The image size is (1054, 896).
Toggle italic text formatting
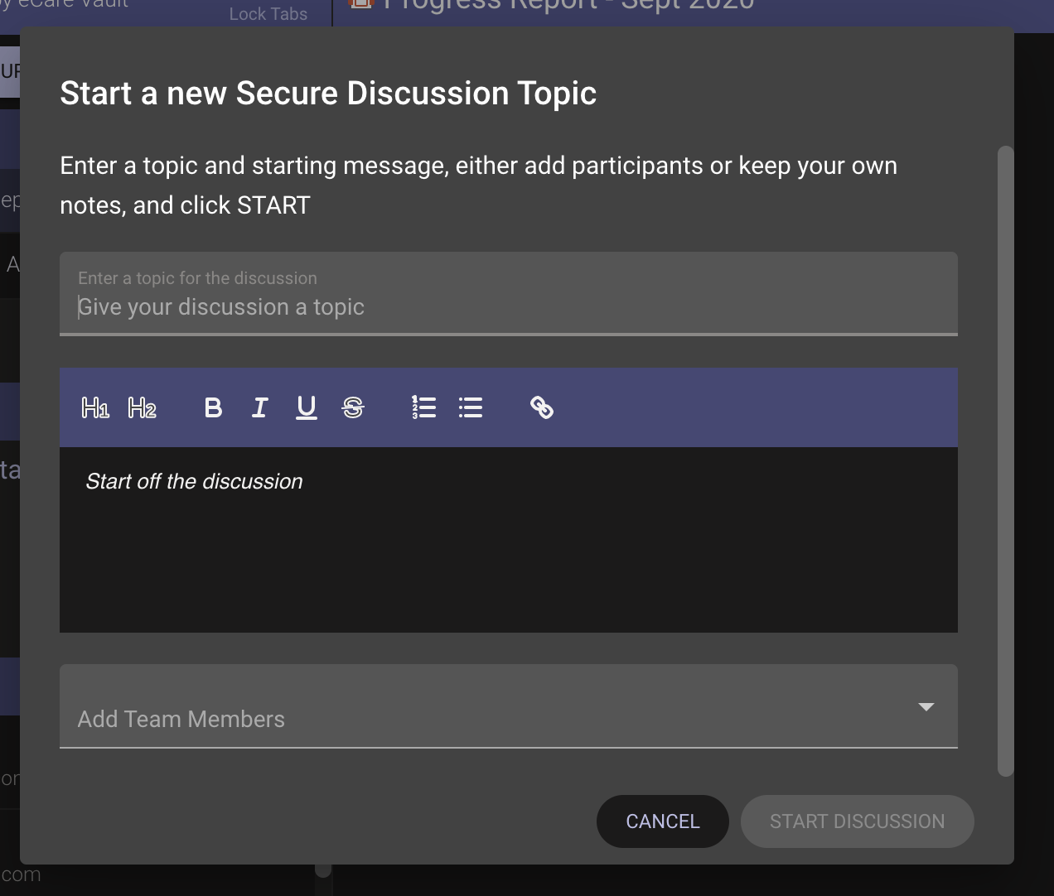(x=259, y=407)
